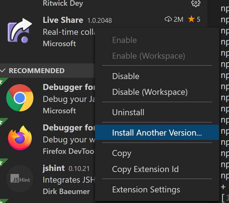The height and width of the screenshot is (203, 229).
Task: Select Install Another Version...
Action: (x=157, y=133)
